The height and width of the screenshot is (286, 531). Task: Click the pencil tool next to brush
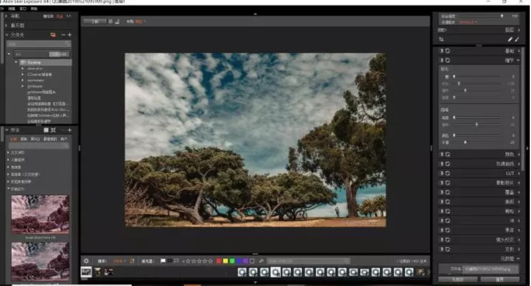pyautogui.click(x=517, y=39)
